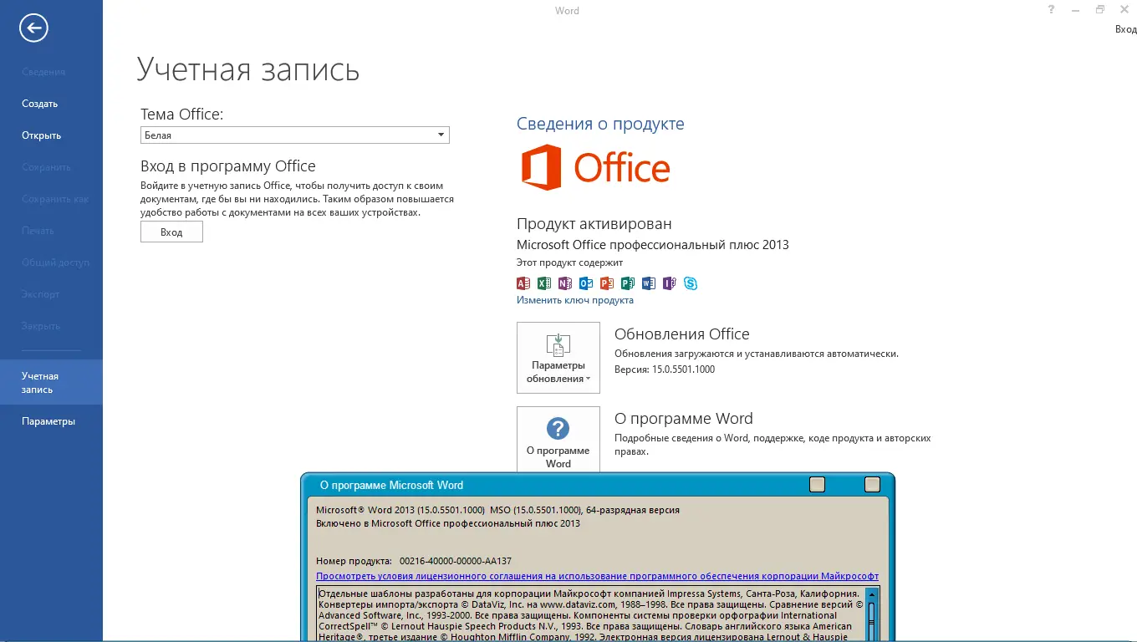
Task: Click the Outlook icon in product list
Action: click(586, 283)
